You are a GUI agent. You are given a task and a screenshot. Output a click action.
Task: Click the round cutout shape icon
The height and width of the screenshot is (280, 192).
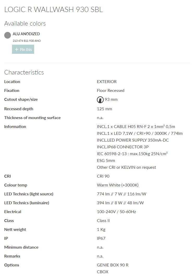(100, 100)
